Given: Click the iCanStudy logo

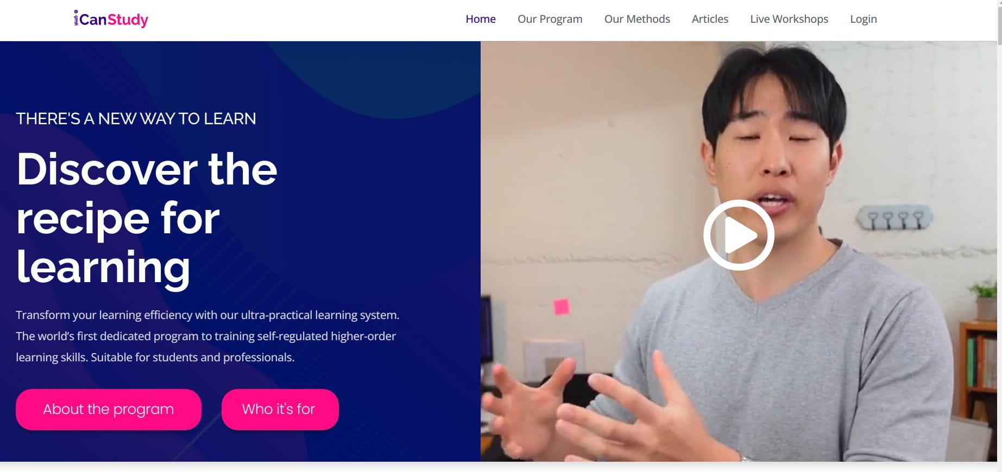Looking at the screenshot, I should [x=111, y=20].
